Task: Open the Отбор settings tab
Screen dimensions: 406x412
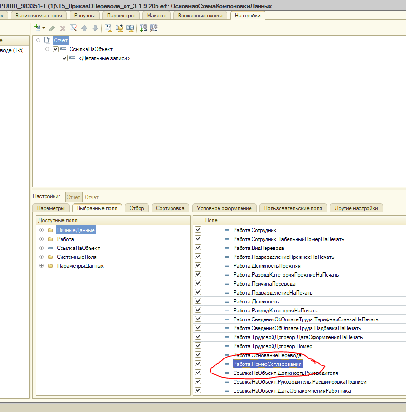Action: (137, 208)
